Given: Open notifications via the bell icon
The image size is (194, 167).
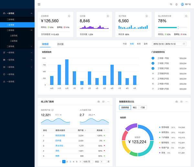Looking at the screenshot, I should (x=176, y=4).
